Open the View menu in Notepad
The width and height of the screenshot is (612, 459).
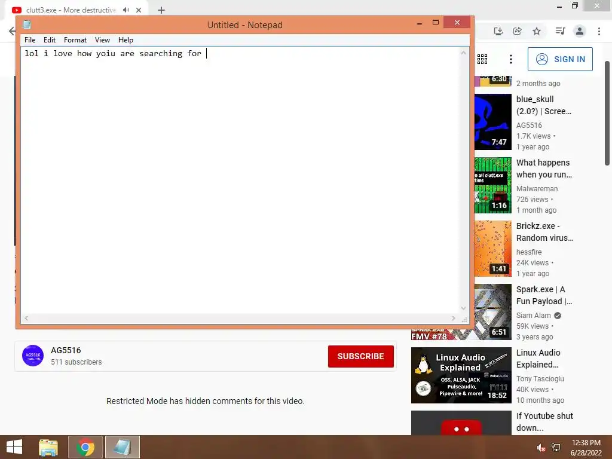[102, 40]
